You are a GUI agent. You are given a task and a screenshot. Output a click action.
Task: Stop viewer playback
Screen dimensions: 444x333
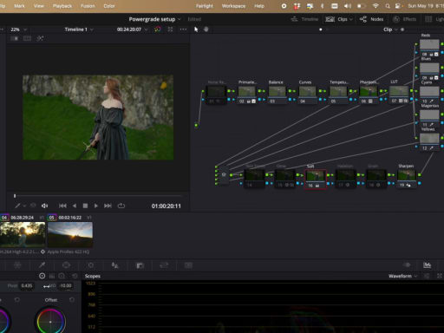tap(85, 206)
